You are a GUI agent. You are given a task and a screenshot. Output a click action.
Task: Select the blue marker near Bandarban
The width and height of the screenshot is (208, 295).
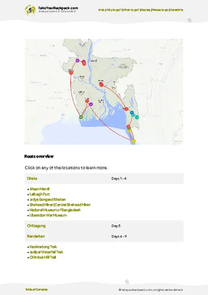pos(132,113)
